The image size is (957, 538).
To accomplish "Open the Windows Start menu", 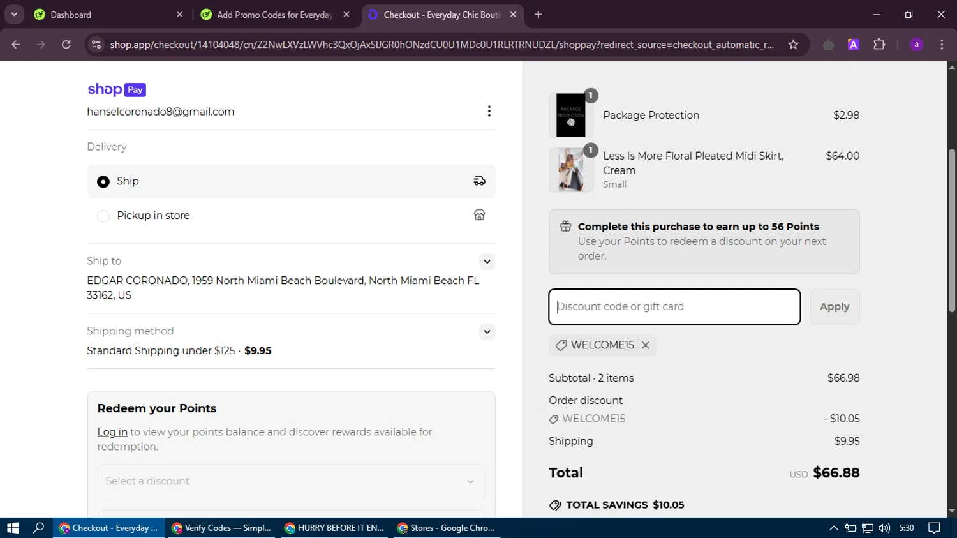I will (x=13, y=528).
